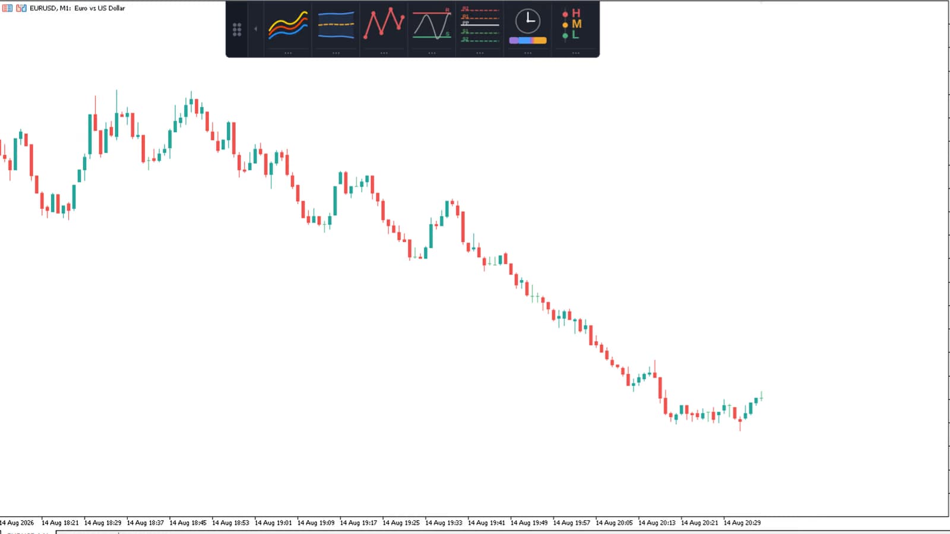Collapse the indicator toolbar with left arrow
This screenshot has width=950, height=534.
pyautogui.click(x=255, y=29)
